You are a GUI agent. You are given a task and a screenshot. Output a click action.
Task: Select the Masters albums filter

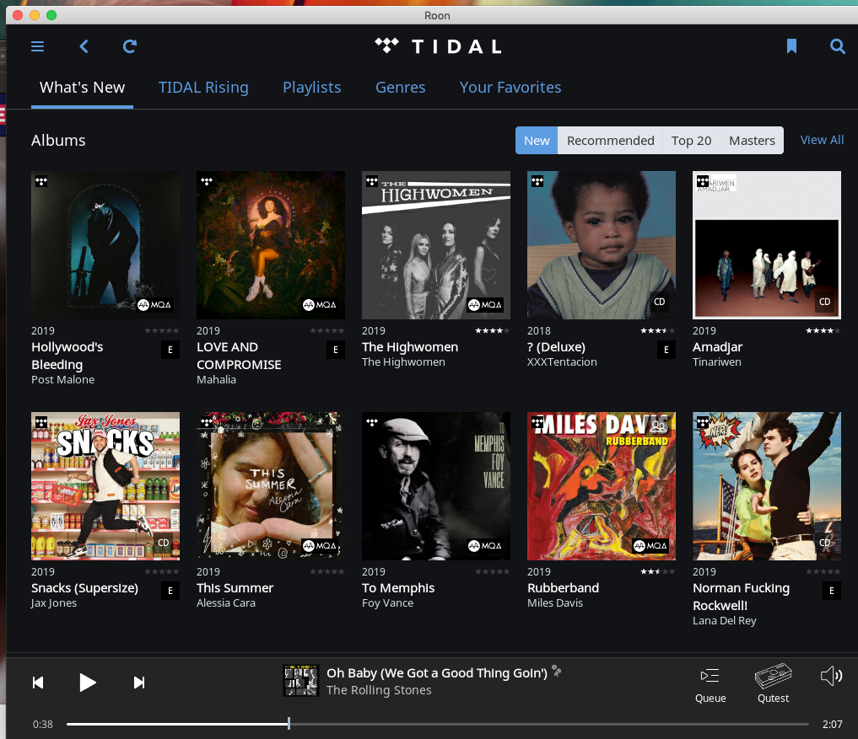pyautogui.click(x=752, y=141)
